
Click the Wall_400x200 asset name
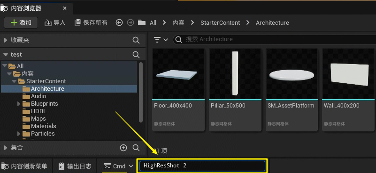[x=341, y=105]
